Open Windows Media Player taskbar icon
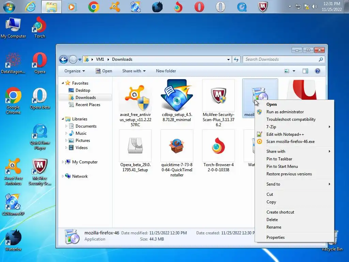 click(72, 7)
